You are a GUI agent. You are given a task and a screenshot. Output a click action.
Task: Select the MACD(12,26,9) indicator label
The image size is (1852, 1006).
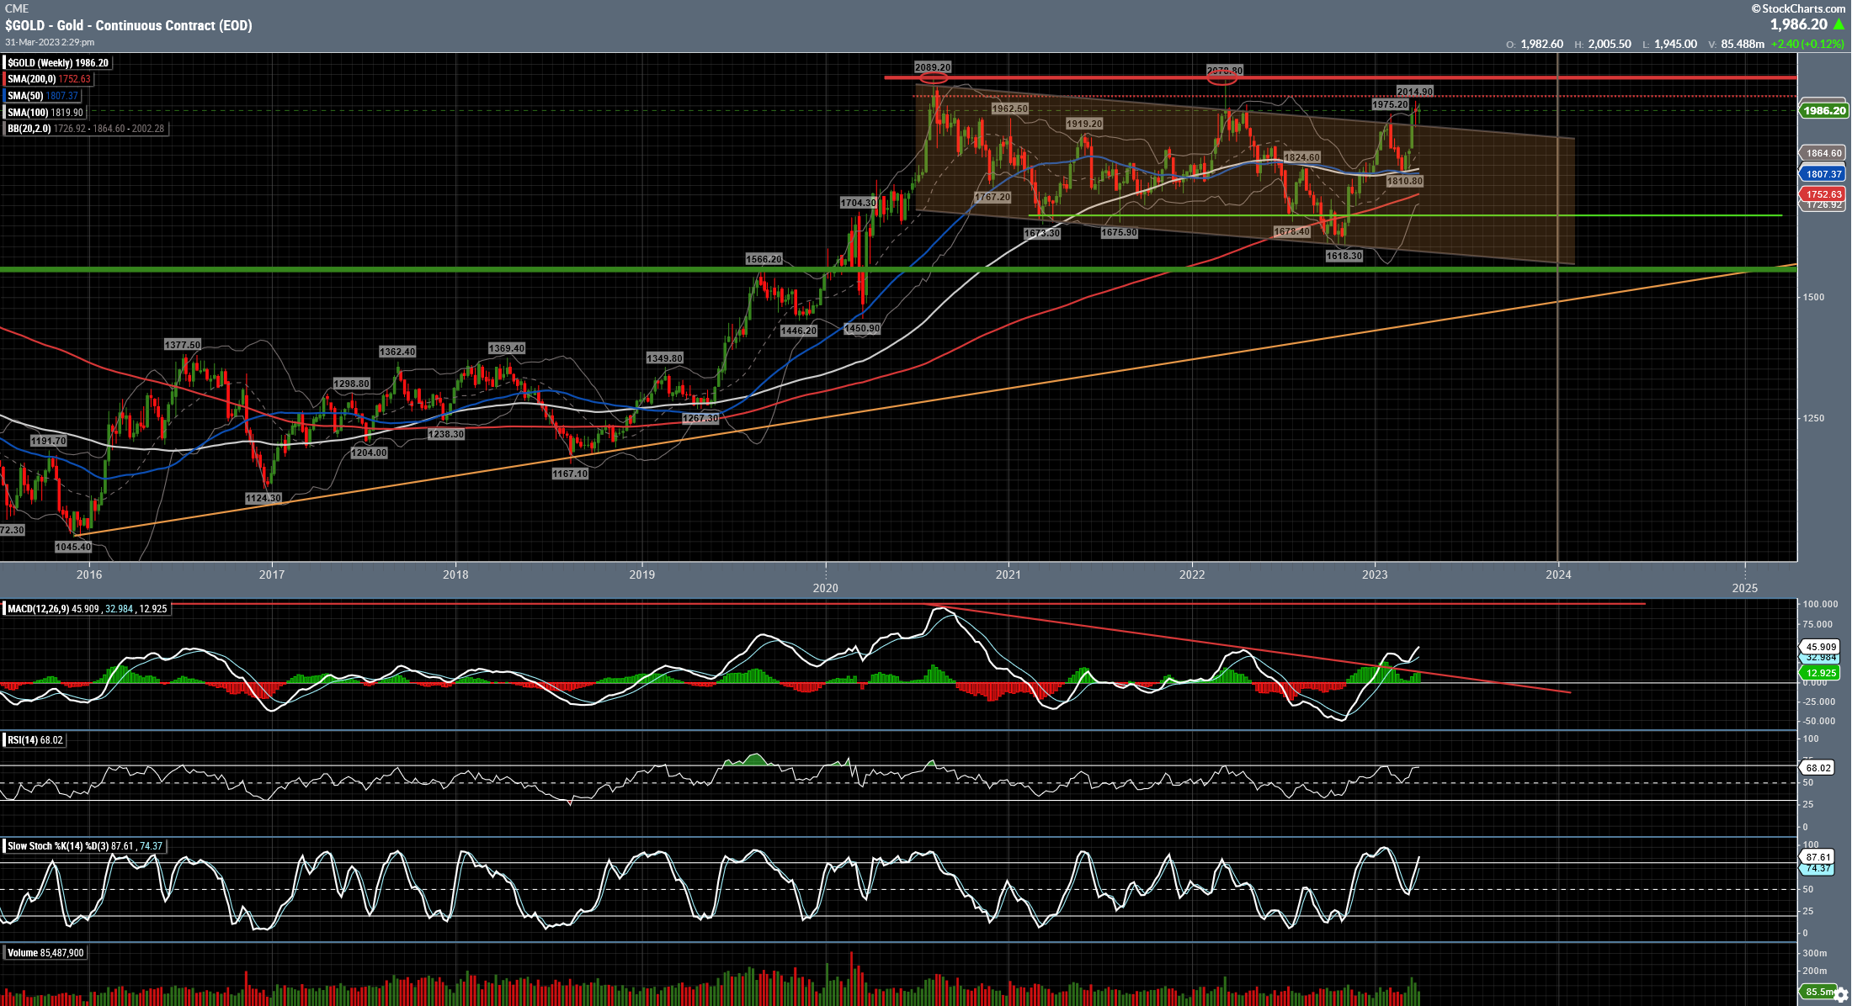coord(39,608)
